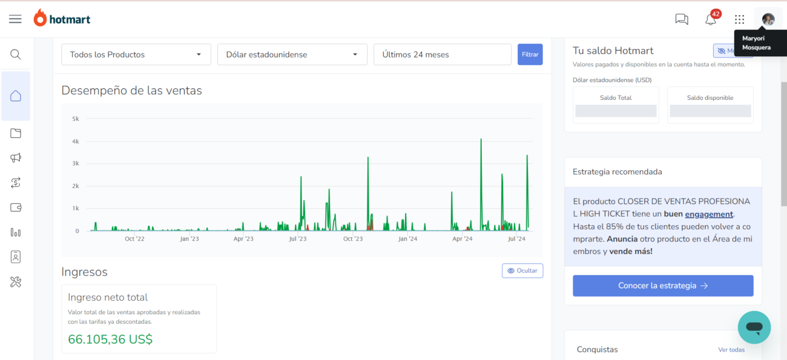
Task: Open the notifications bell with 42 badge
Action: pyautogui.click(x=711, y=19)
